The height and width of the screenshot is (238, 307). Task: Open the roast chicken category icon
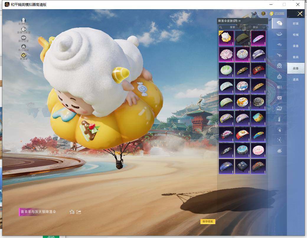coord(279,151)
